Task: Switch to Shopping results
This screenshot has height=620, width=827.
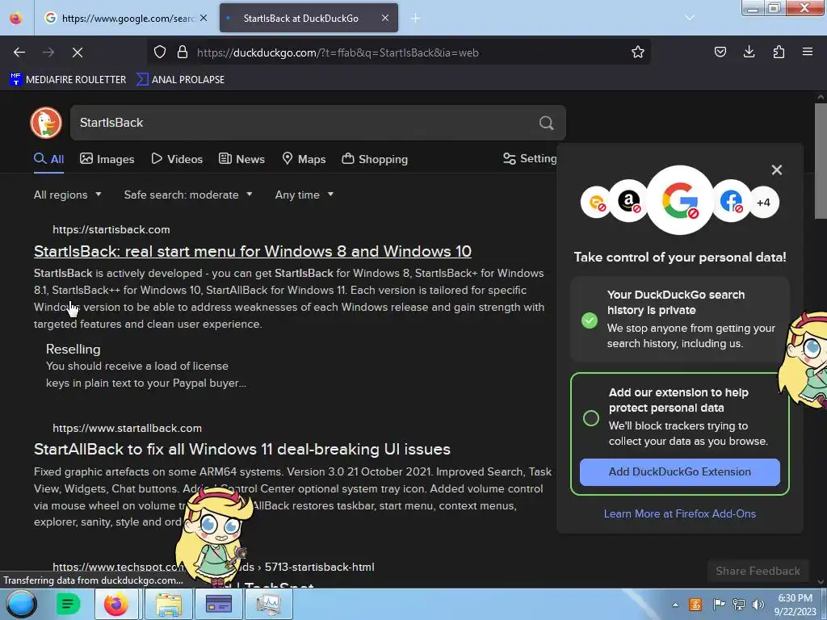Action: [x=375, y=159]
